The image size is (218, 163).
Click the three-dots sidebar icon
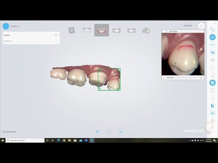213,45
